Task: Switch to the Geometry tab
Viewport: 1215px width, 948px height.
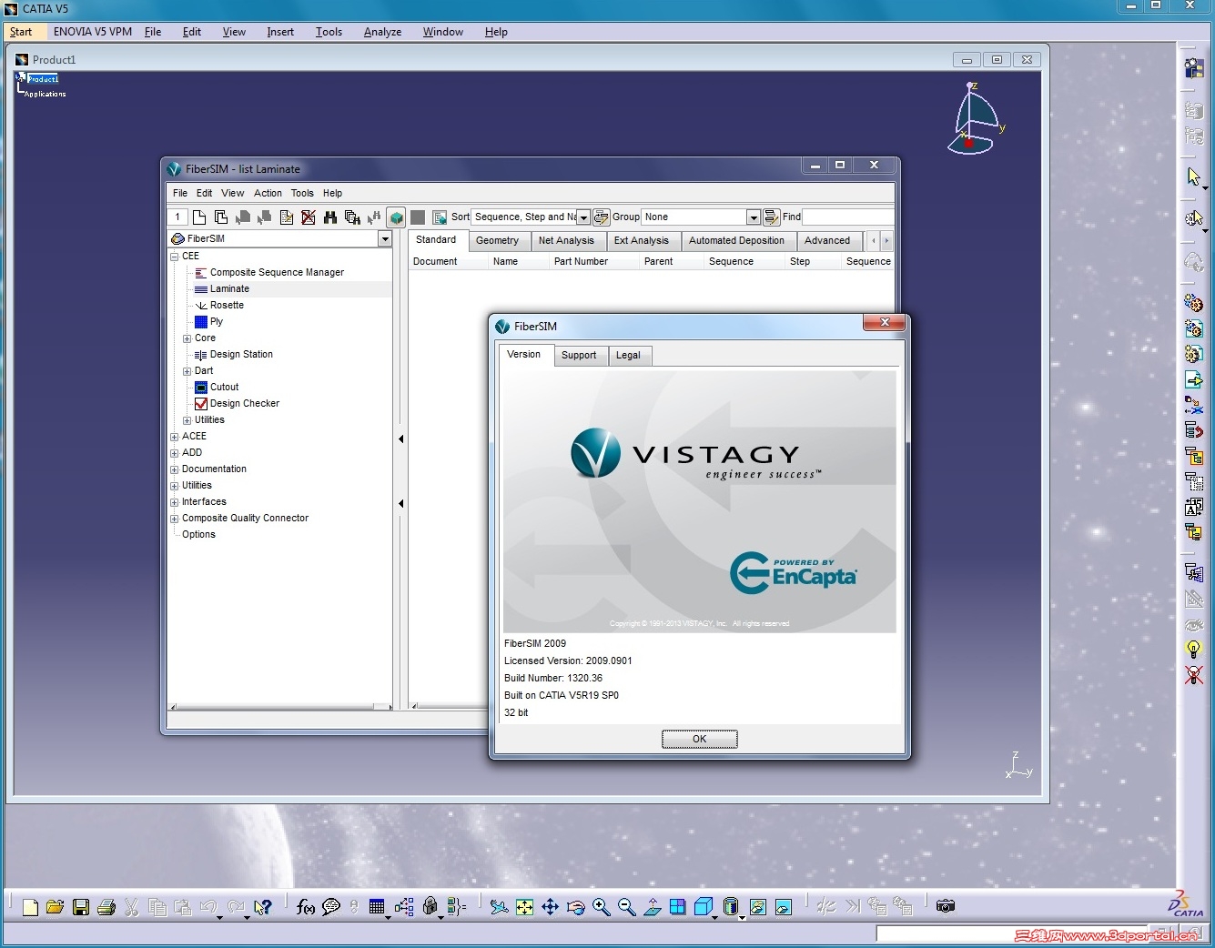Action: [498, 240]
